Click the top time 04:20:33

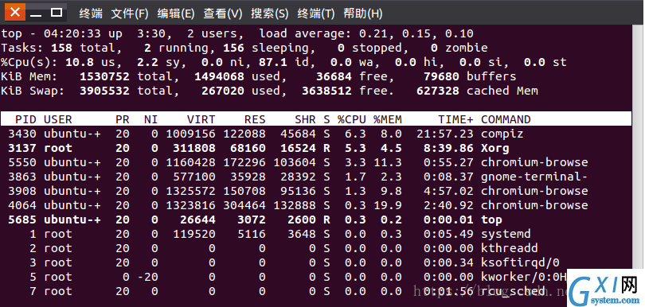click(72, 33)
